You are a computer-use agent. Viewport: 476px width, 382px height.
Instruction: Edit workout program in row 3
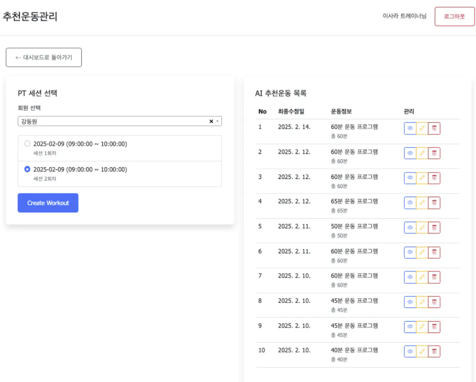(422, 178)
